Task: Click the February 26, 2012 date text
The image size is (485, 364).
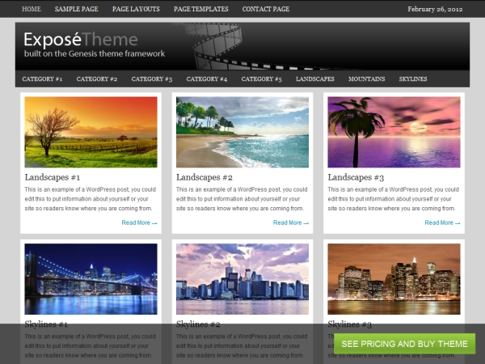Action: pos(435,9)
